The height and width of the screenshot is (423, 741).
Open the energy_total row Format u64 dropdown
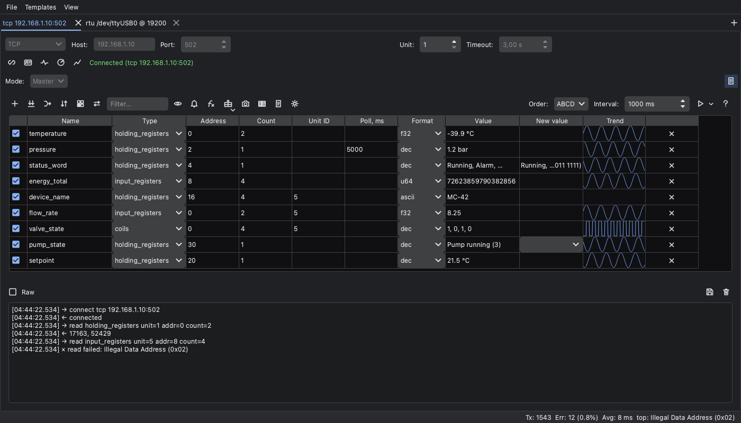[421, 181]
